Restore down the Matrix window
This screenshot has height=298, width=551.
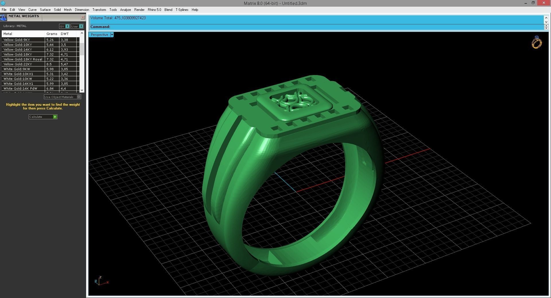coord(533,3)
